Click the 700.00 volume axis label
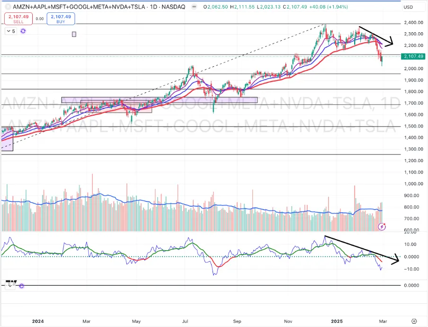 411,218
